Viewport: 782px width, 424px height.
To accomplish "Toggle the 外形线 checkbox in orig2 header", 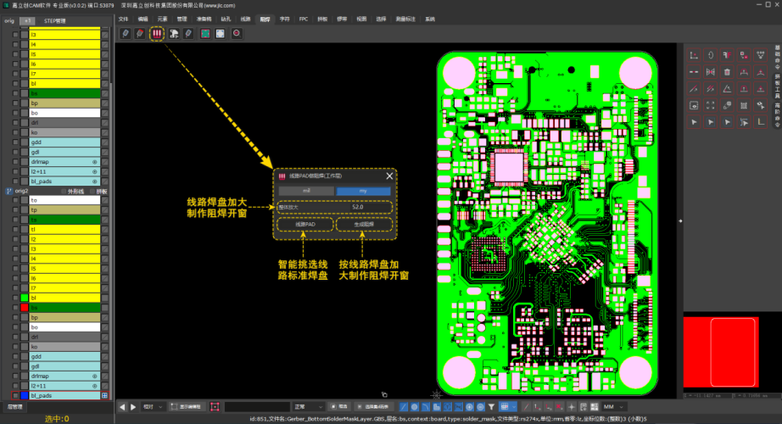I will [64, 192].
